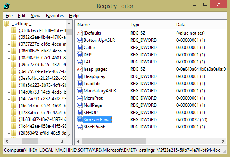
Task: Click the values pane horizontal scrollbar thumb
Action: [114, 141]
